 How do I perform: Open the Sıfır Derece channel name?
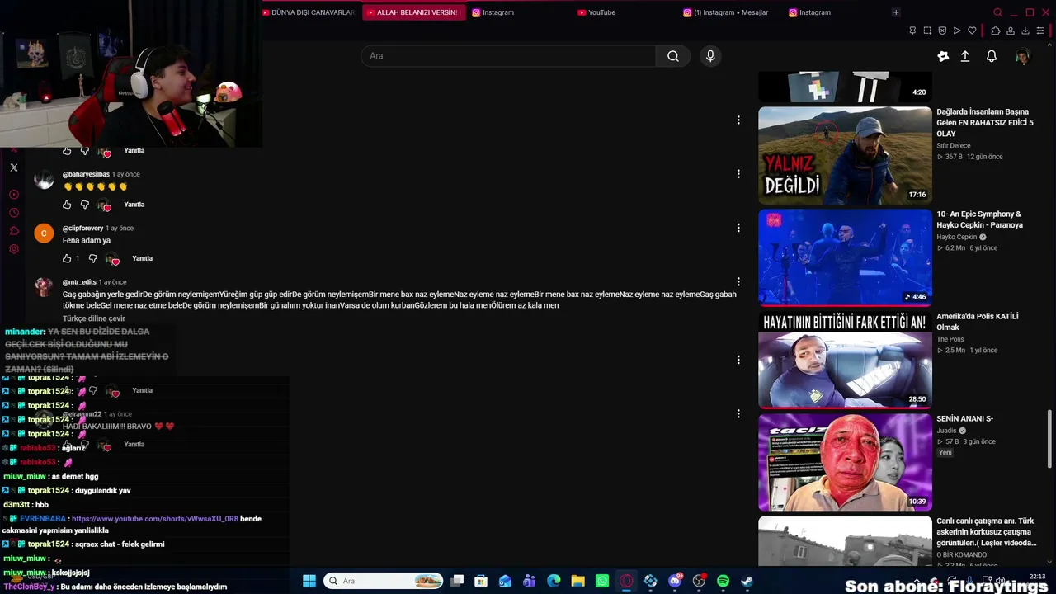pyautogui.click(x=954, y=146)
